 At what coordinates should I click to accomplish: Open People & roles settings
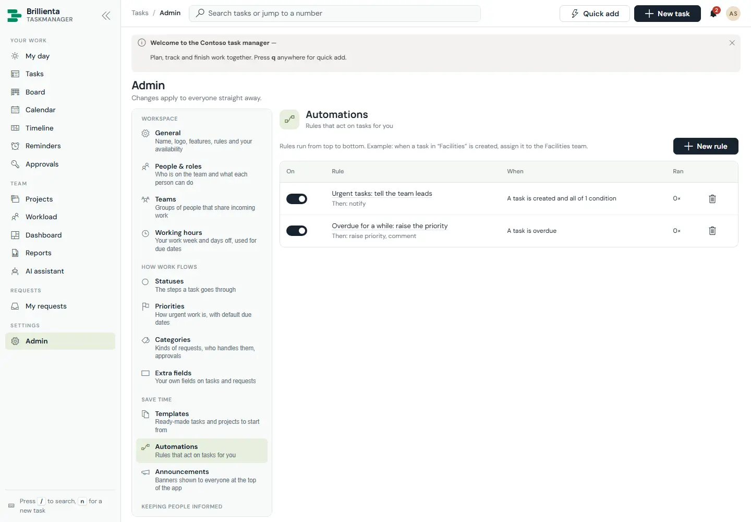[x=202, y=174]
